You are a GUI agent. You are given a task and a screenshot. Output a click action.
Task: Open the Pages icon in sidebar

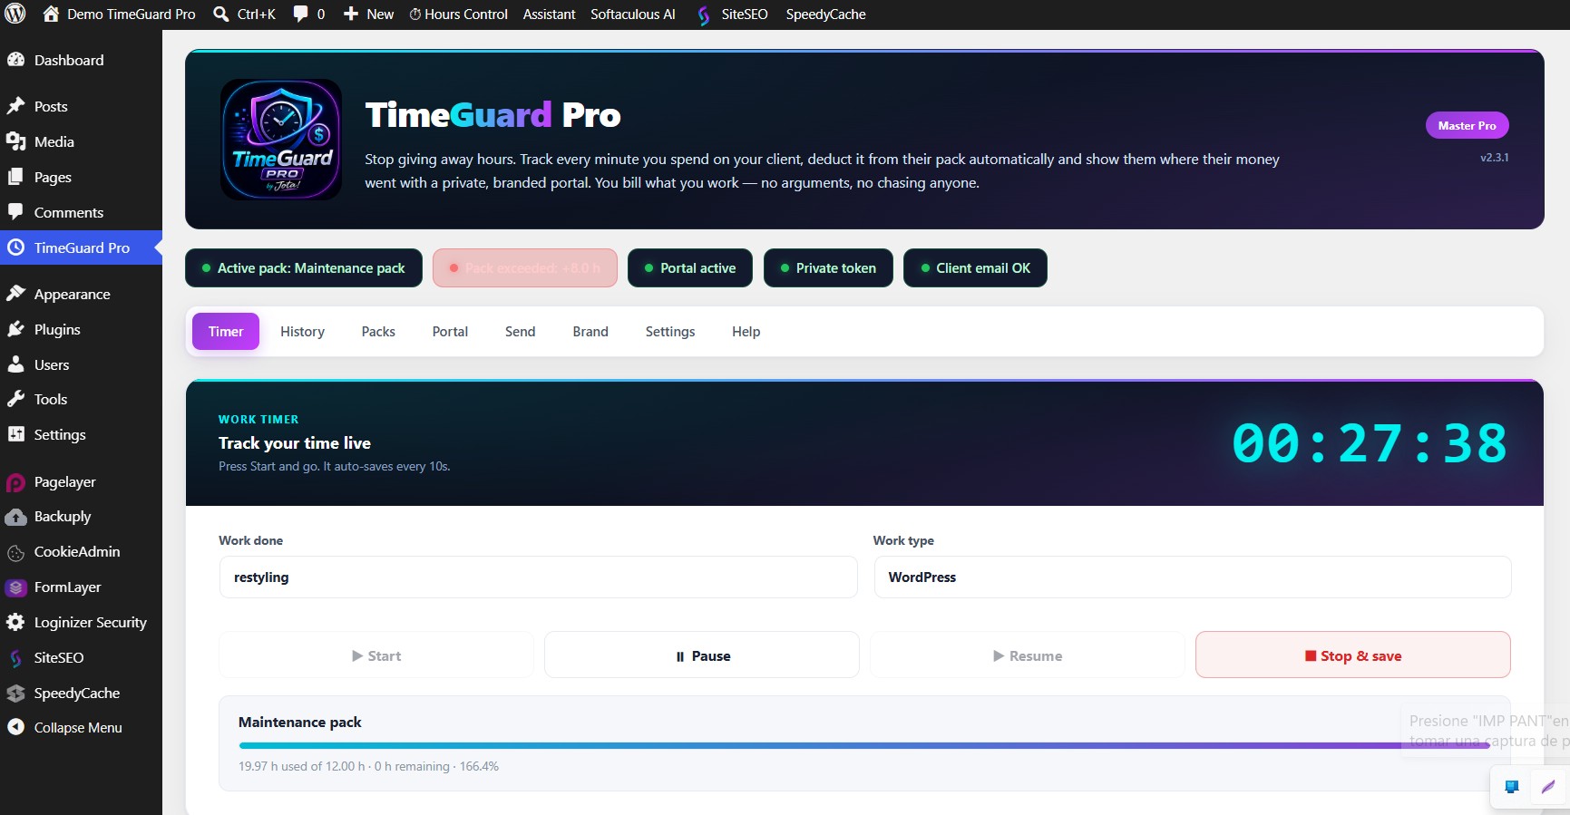[x=15, y=177]
